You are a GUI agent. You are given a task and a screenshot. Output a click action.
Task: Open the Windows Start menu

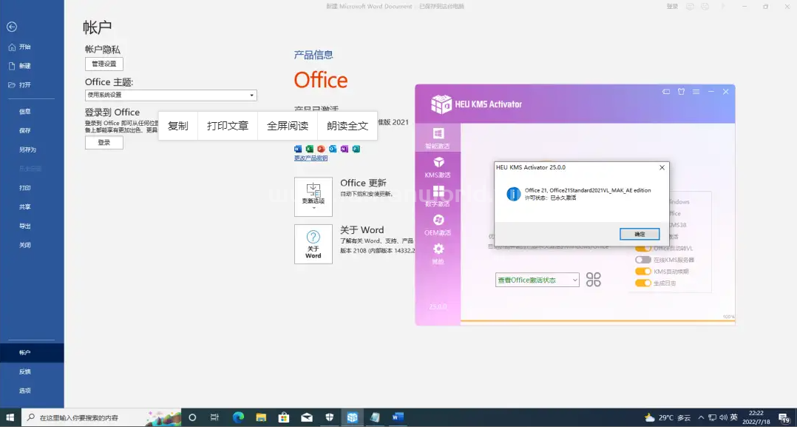click(10, 418)
